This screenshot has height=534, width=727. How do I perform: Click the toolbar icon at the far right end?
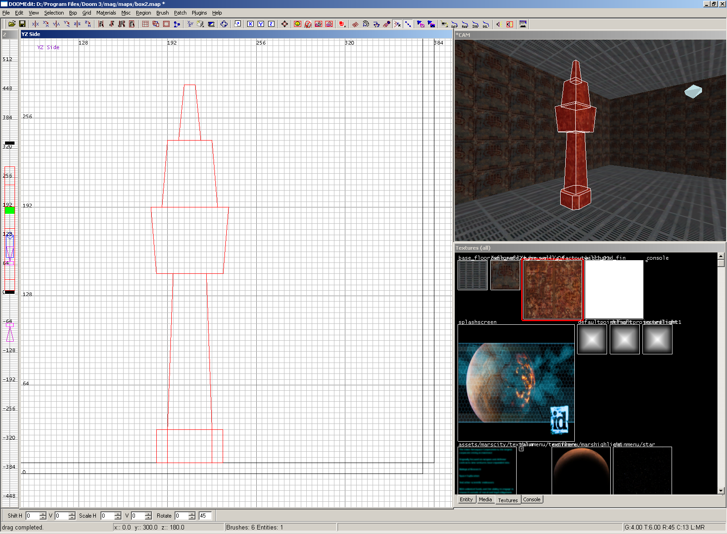coord(523,24)
